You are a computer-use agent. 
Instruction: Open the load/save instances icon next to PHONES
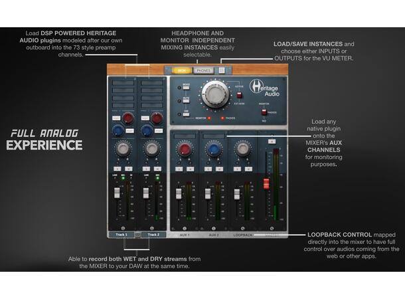pos(221,70)
